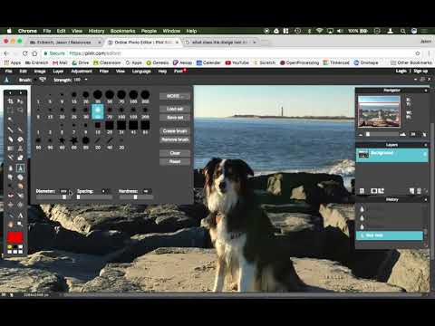Open the Adjustment menu
This screenshot has height=326, width=435.
(x=82, y=72)
